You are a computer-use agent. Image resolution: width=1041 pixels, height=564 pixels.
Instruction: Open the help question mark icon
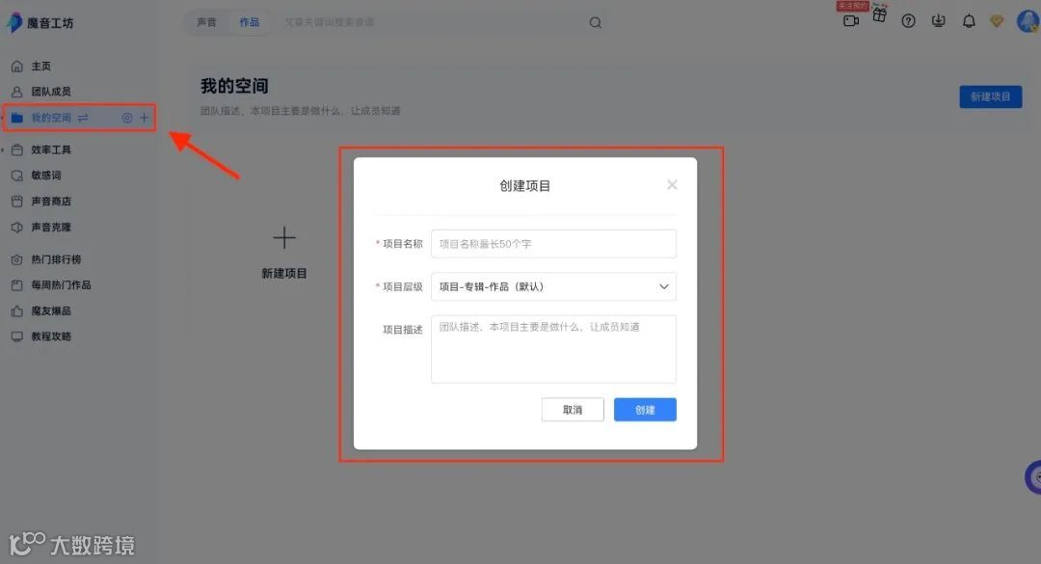coord(908,20)
